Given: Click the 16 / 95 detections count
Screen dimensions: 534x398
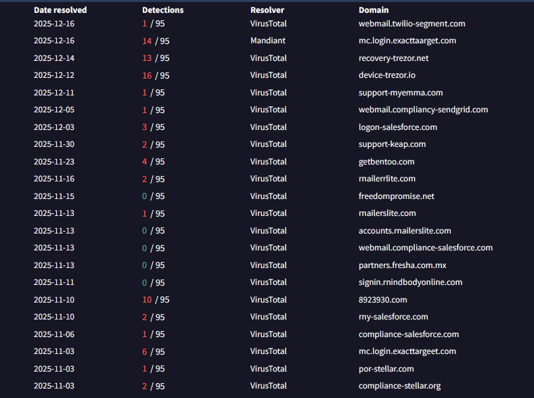Looking at the screenshot, I should point(156,75).
